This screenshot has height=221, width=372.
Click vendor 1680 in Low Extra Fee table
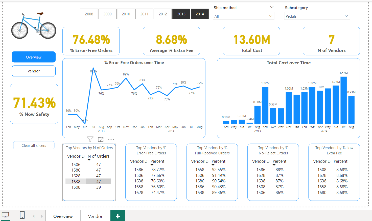click(322, 192)
